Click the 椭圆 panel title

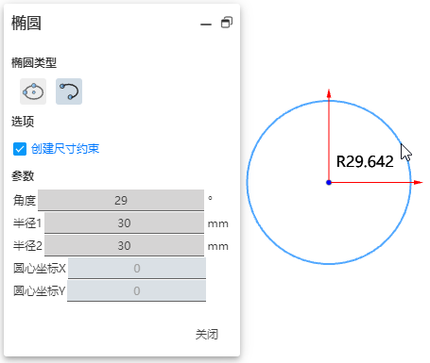point(26,24)
